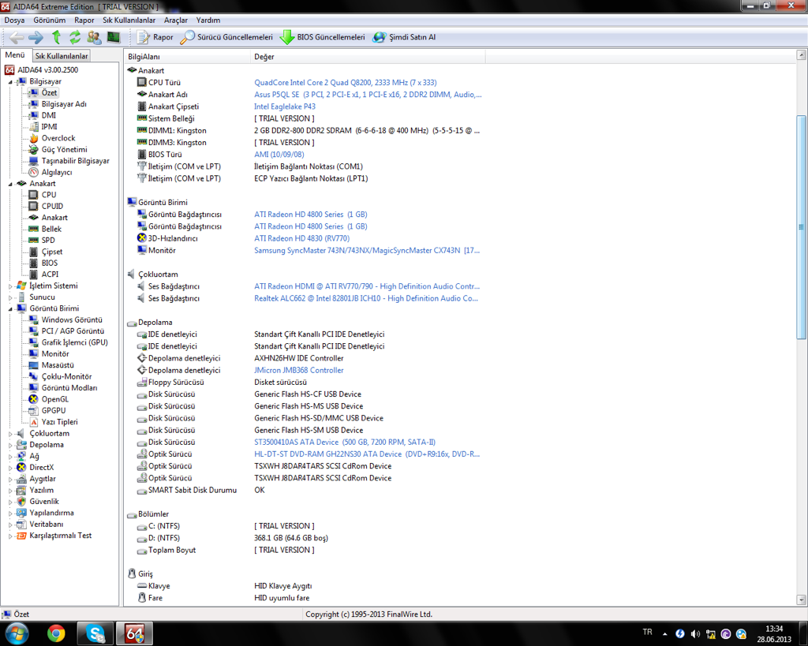Click Şimdi Satın Al buy now
The height and width of the screenshot is (646, 808).
[x=405, y=37]
